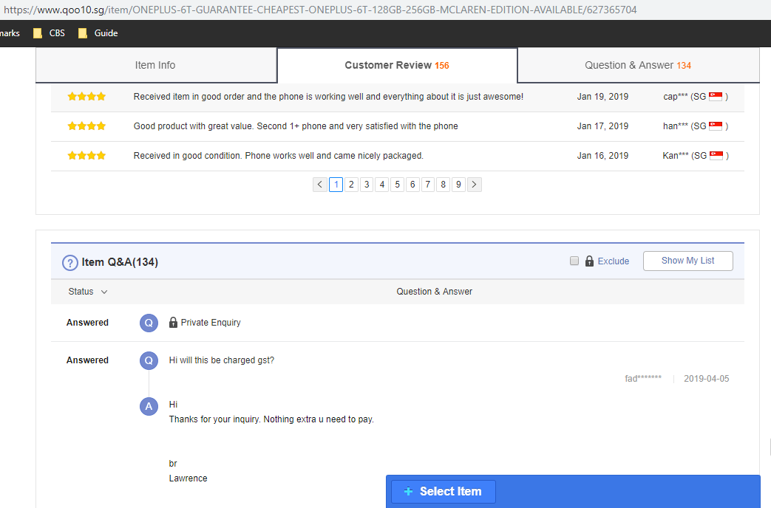Click the star rating of han*** review

(86, 126)
